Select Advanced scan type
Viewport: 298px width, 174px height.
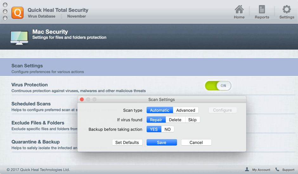(x=186, y=110)
